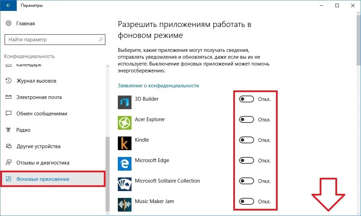Viewport: 361px width, 216px height.
Task: Open Заявление о конфиденциальности link
Action: click(158, 86)
